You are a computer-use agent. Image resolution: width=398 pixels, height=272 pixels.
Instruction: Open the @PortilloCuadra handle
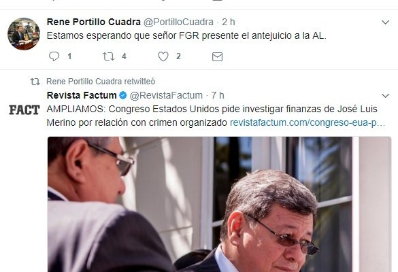tap(178, 22)
